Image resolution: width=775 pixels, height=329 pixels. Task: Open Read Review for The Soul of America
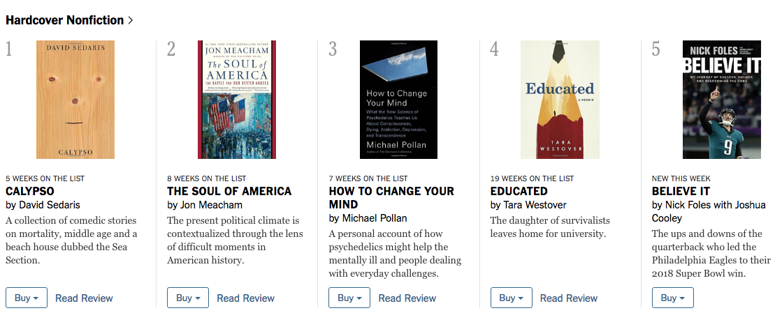[245, 298]
